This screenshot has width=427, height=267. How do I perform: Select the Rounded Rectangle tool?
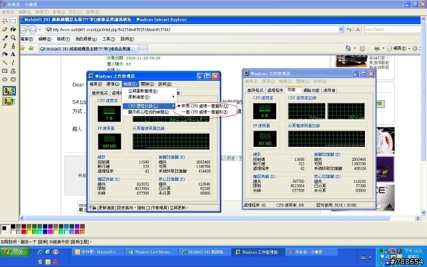click(13, 79)
